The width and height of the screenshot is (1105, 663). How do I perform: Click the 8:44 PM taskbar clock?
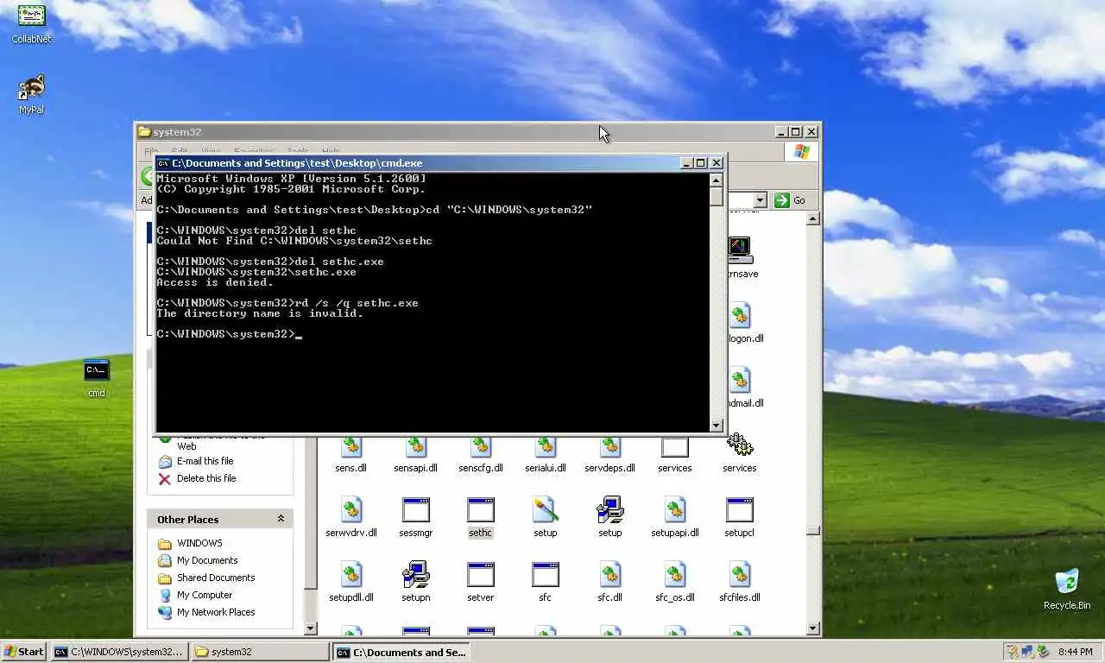click(1075, 652)
